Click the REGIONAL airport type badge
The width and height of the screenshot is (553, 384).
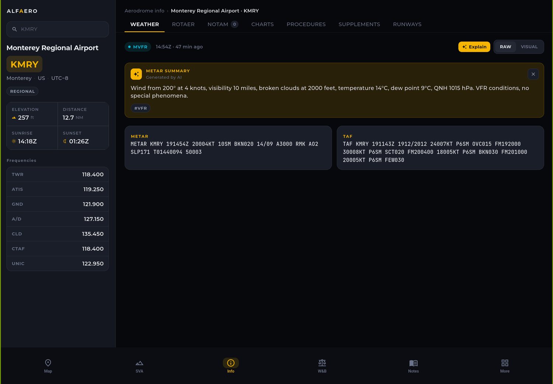click(22, 91)
